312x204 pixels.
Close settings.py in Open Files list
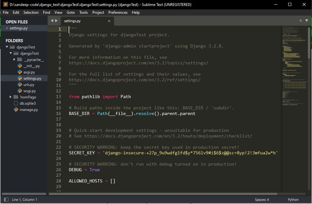pos(7,28)
